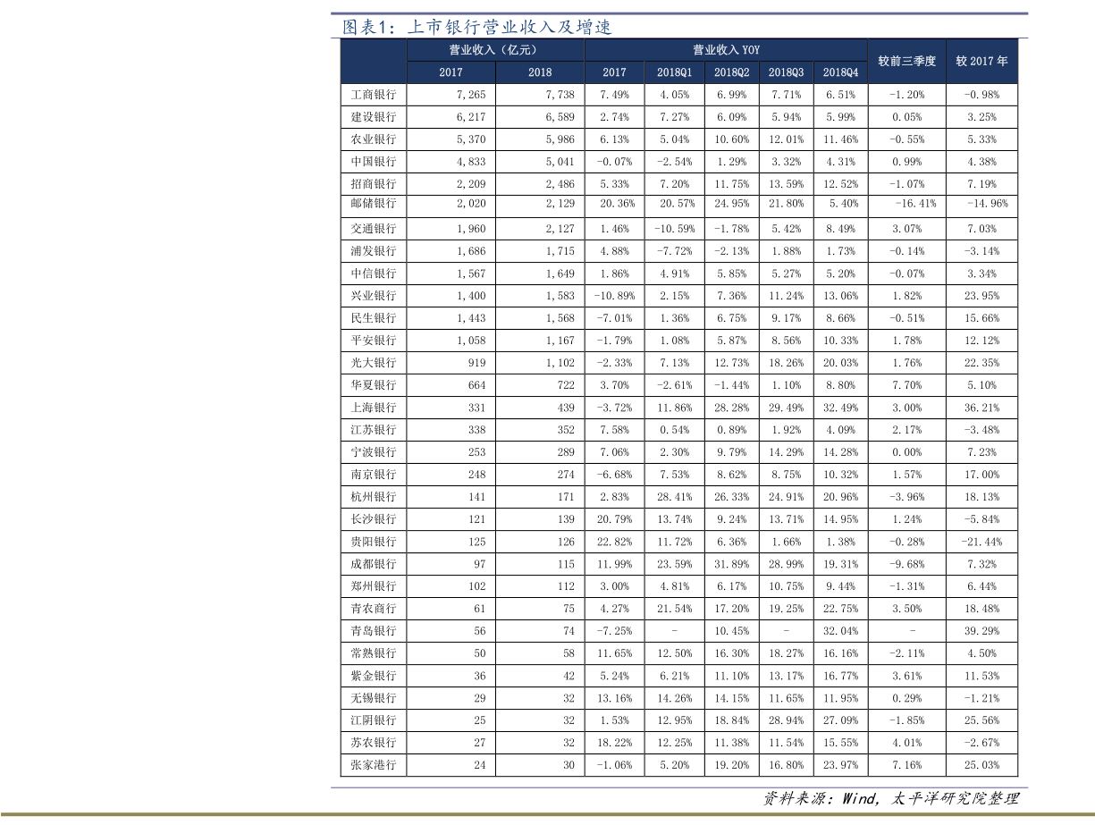Select 光大银行's 2018Q4 value 20.03%
Image resolution: width=1095 pixels, height=825 pixels.
pyautogui.click(x=840, y=363)
